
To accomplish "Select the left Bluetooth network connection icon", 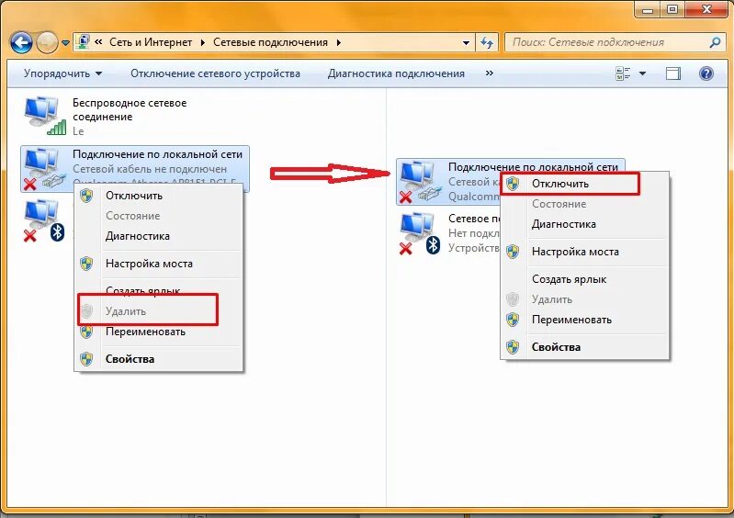I will [x=43, y=220].
